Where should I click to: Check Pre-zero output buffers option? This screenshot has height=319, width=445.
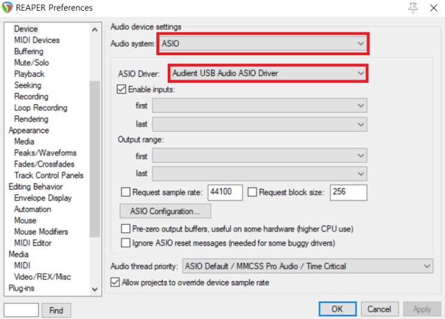point(125,228)
